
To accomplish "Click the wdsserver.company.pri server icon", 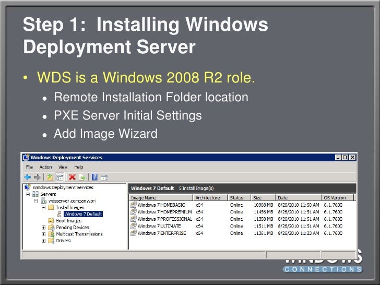I will coord(44,200).
